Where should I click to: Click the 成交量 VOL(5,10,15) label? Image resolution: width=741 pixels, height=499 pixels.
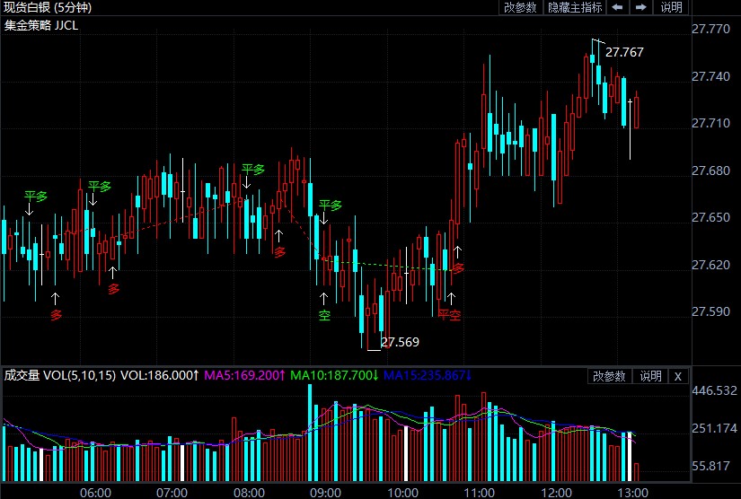[60, 375]
